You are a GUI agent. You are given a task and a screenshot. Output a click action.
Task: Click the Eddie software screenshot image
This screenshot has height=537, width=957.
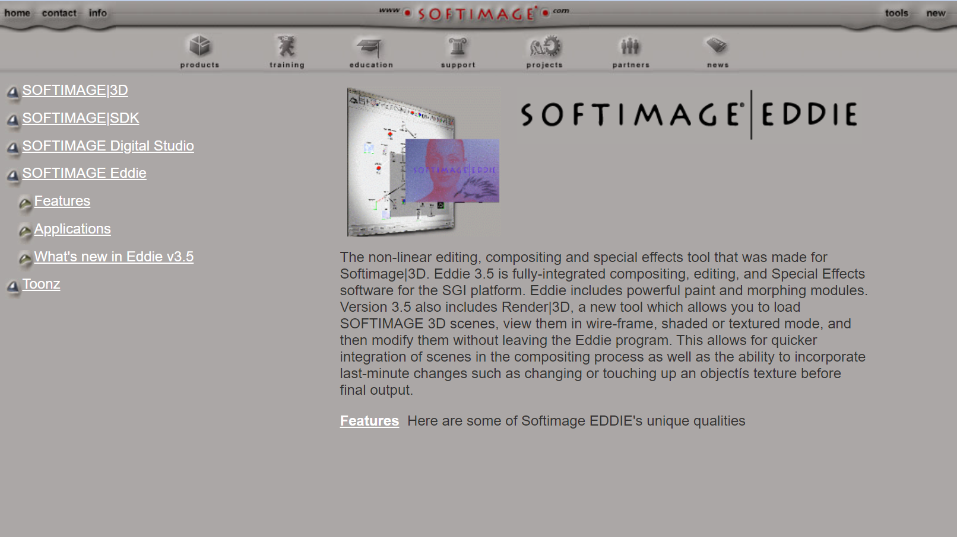click(423, 162)
